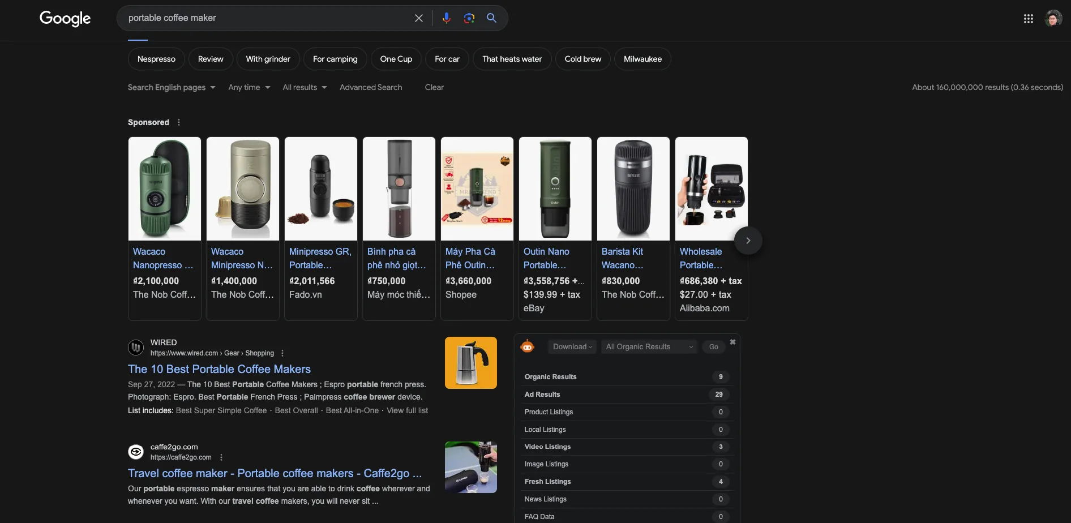The width and height of the screenshot is (1071, 523).
Task: Open the Caffe2go travel coffee maker result
Action: 275,473
